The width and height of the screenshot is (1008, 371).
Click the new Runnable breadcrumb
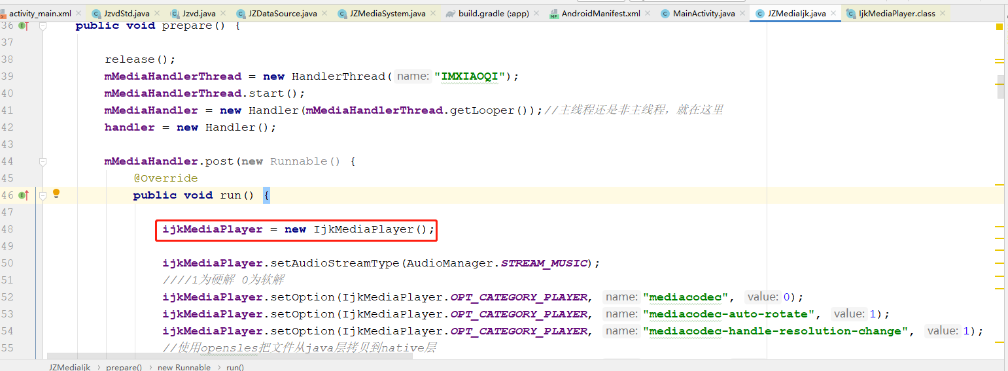(184, 367)
